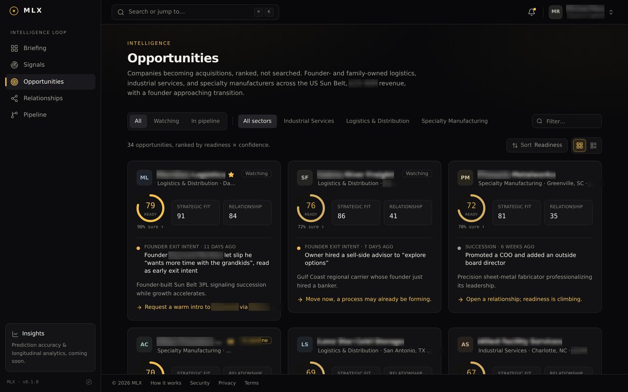
Task: Click the arrow icon before 'Move now'
Action: (300, 300)
